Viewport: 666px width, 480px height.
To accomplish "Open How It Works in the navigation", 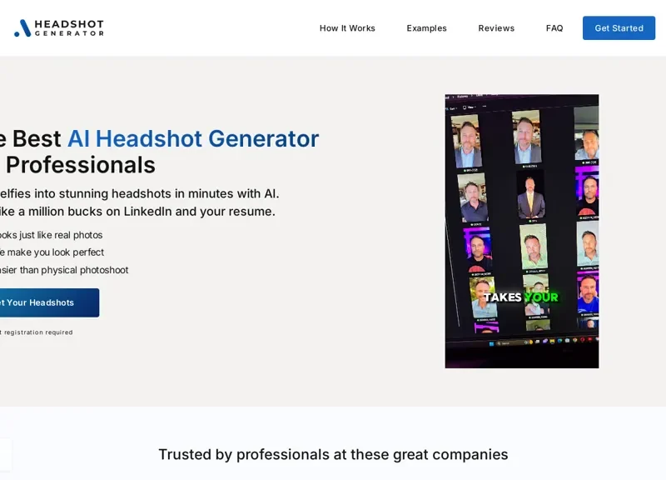I will [347, 27].
